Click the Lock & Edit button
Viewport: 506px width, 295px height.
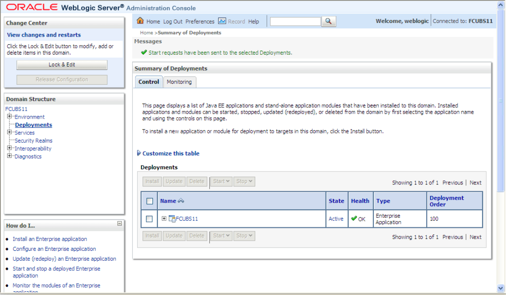point(61,65)
